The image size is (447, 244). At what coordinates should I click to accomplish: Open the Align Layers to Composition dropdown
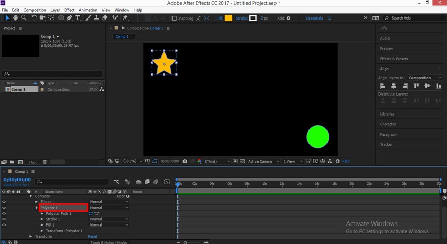pos(424,78)
